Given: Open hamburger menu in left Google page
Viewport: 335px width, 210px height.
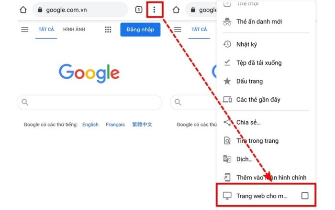Looking at the screenshot, I should coord(24,30).
